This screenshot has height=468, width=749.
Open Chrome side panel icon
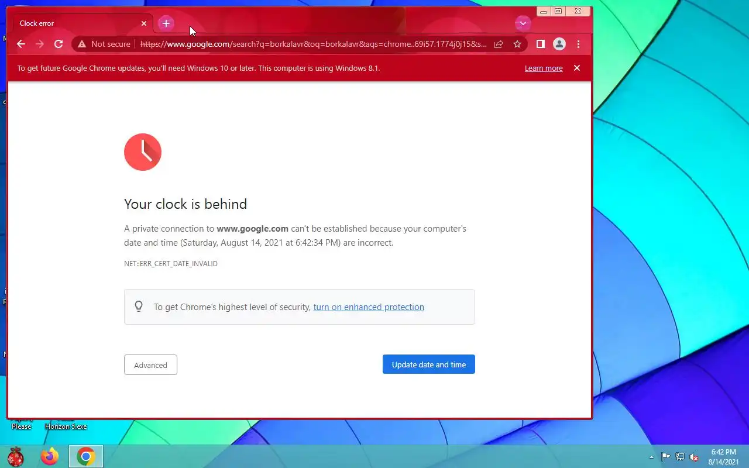541,44
